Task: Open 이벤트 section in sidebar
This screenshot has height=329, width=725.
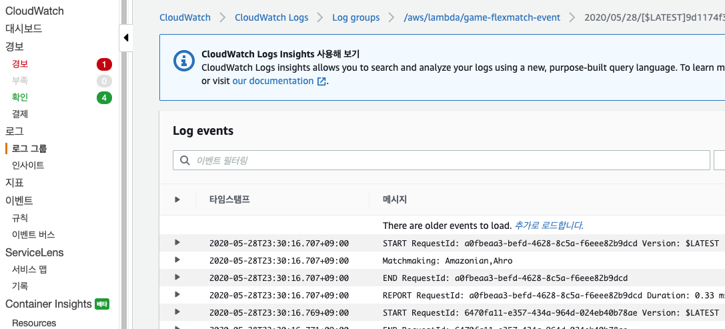Action: coord(19,200)
